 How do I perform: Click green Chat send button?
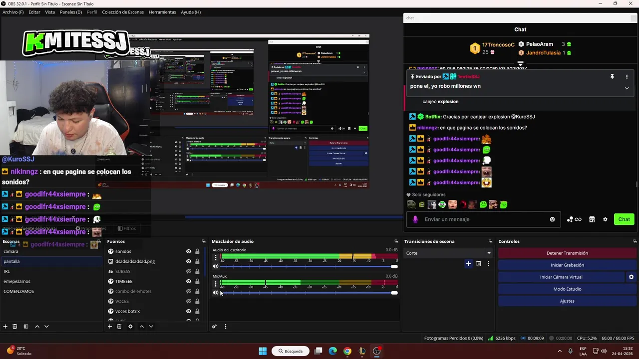(624, 219)
